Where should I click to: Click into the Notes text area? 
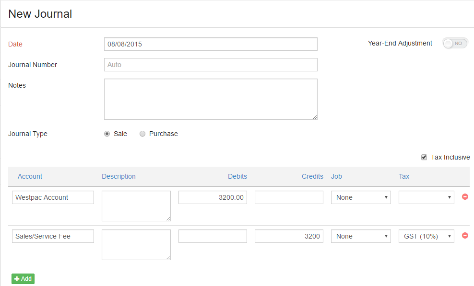pos(211,99)
